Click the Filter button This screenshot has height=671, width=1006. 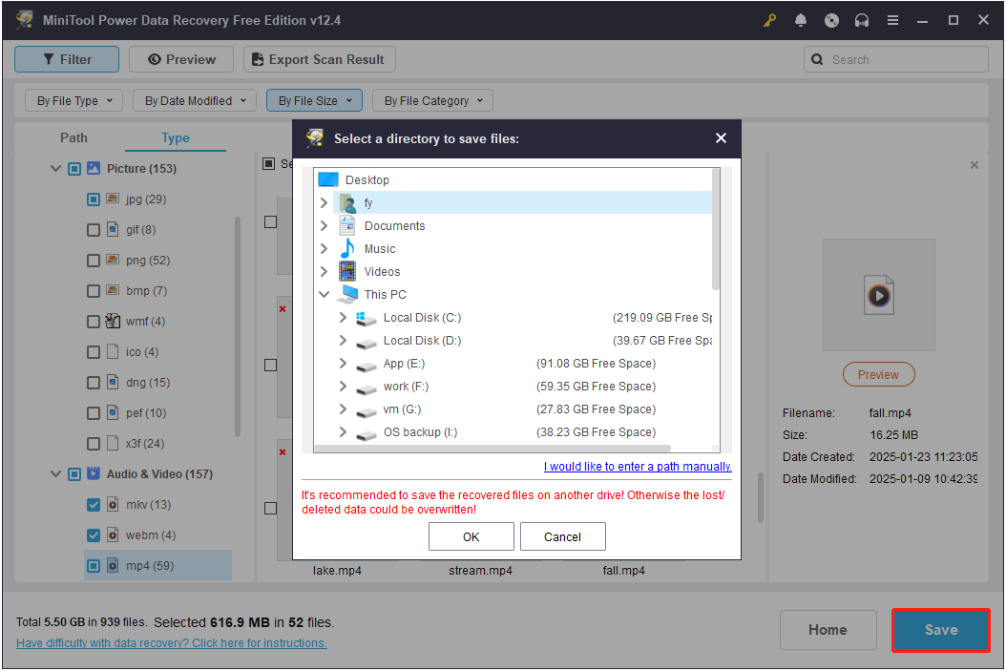coord(67,60)
